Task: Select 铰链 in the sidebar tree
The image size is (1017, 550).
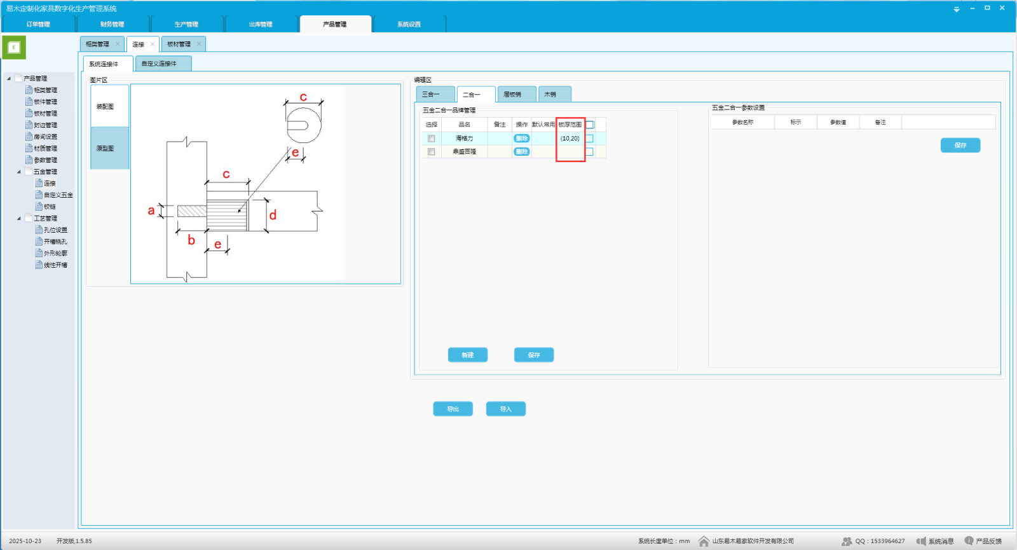Action: pyautogui.click(x=50, y=207)
